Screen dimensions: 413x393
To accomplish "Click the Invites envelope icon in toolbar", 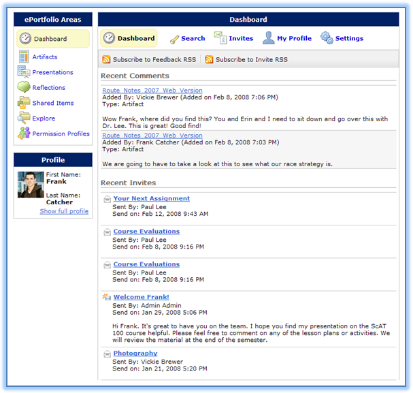I will tap(220, 38).
